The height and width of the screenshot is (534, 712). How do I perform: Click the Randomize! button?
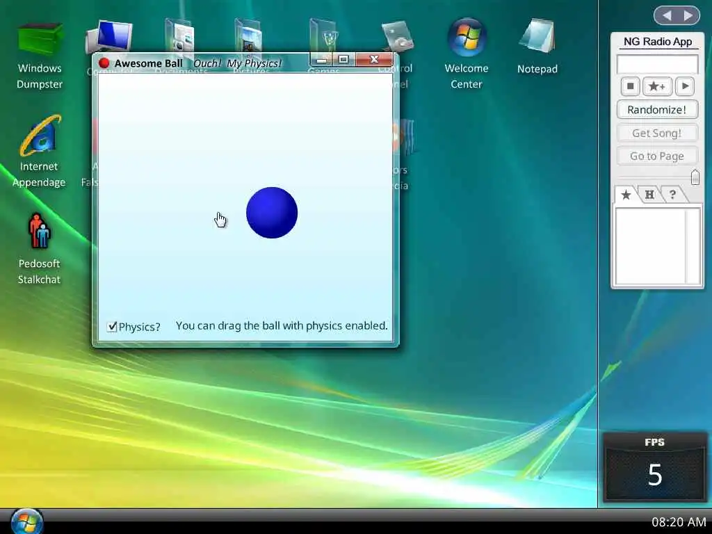point(657,110)
